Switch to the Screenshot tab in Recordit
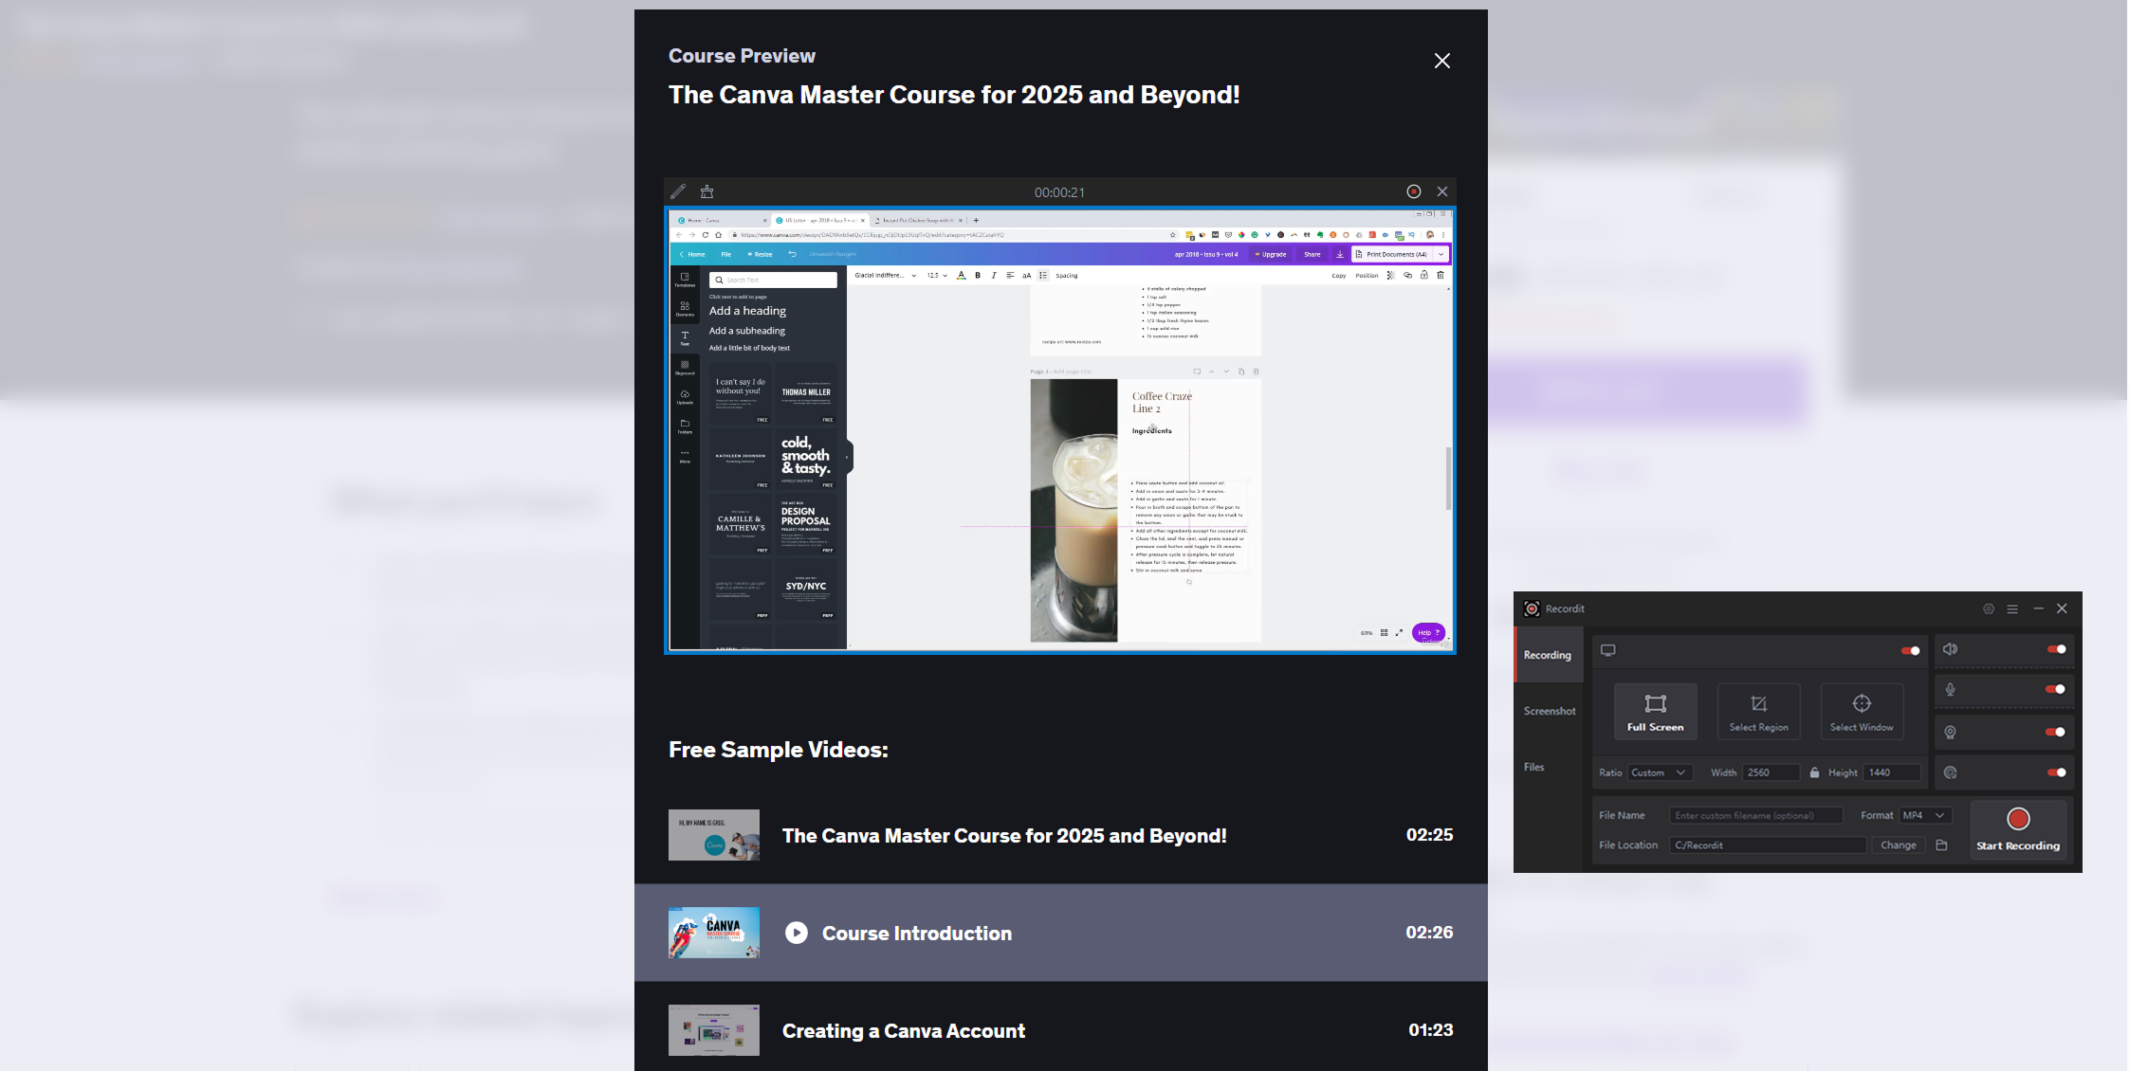Image resolution: width=2129 pixels, height=1071 pixels. coord(1550,711)
